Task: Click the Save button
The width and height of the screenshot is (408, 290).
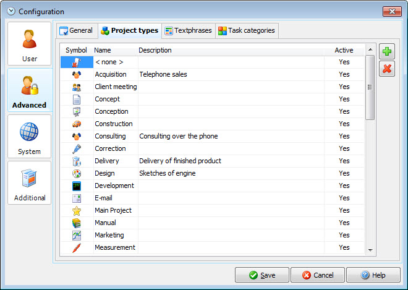Action: [262, 275]
